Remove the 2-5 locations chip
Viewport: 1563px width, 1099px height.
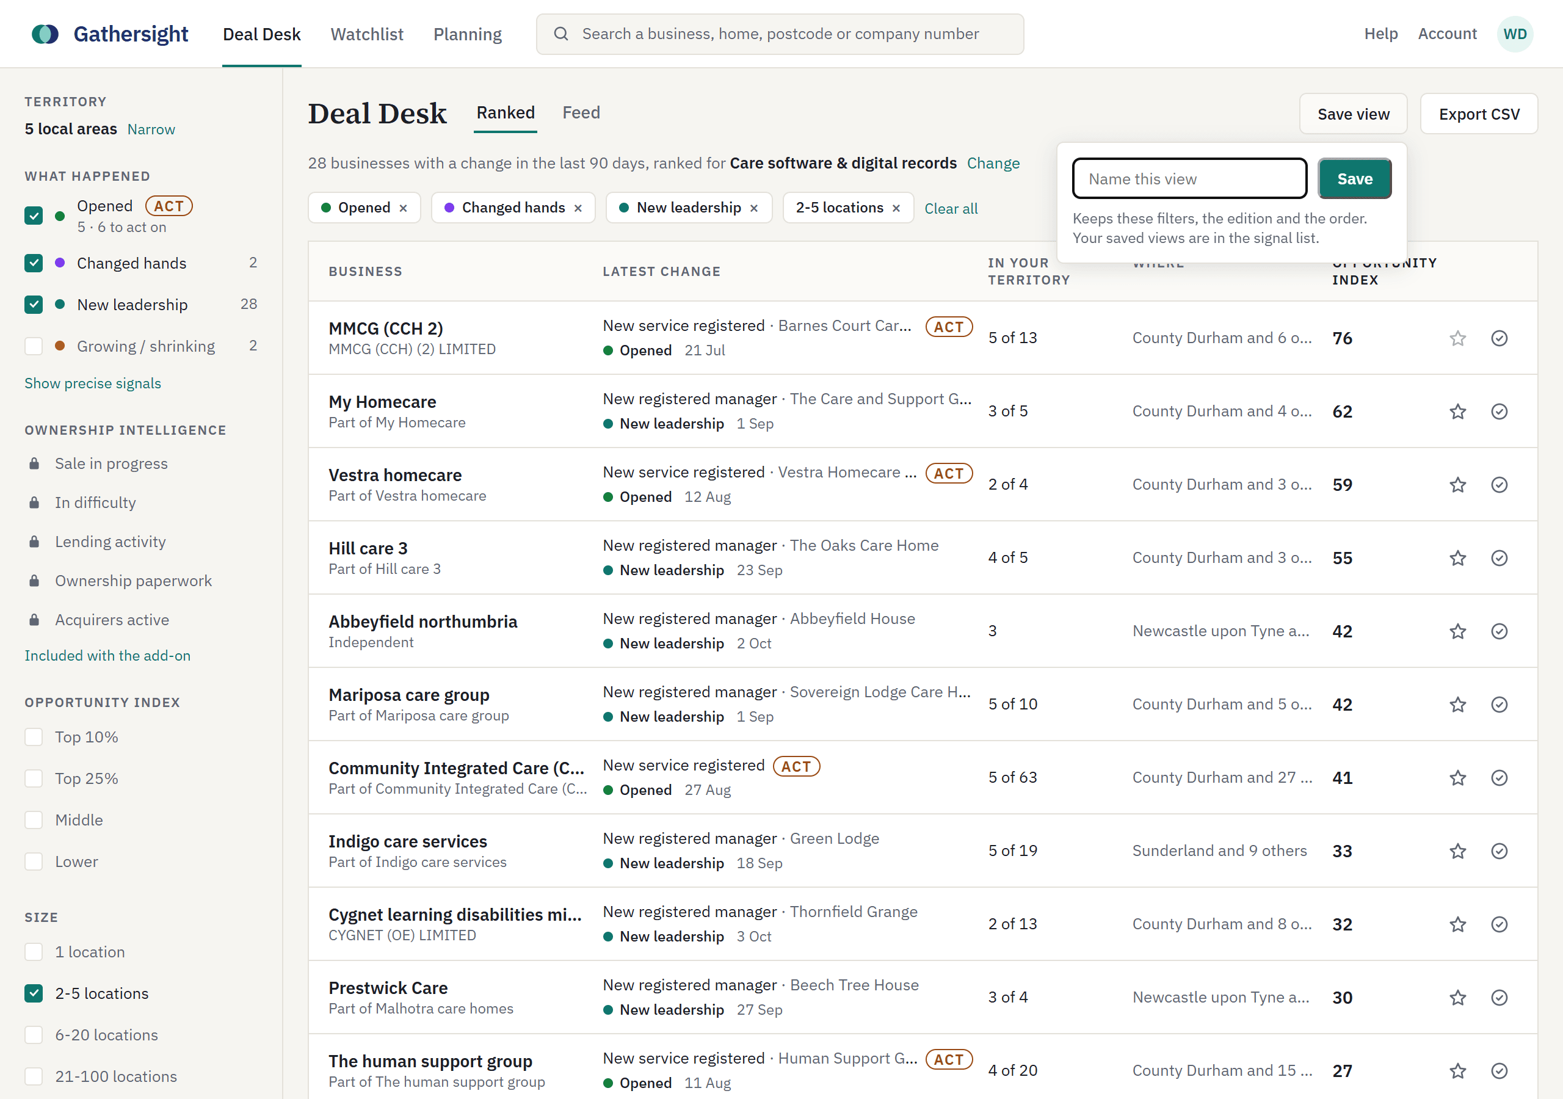click(x=896, y=208)
